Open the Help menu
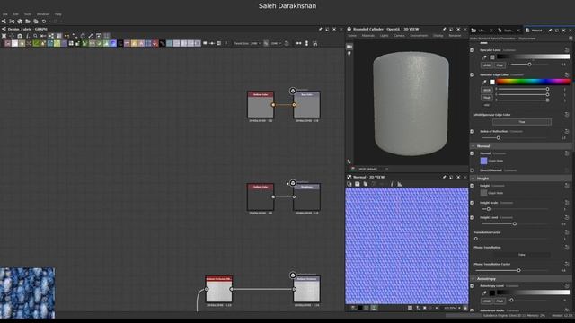The height and width of the screenshot is (323, 575). click(58, 14)
